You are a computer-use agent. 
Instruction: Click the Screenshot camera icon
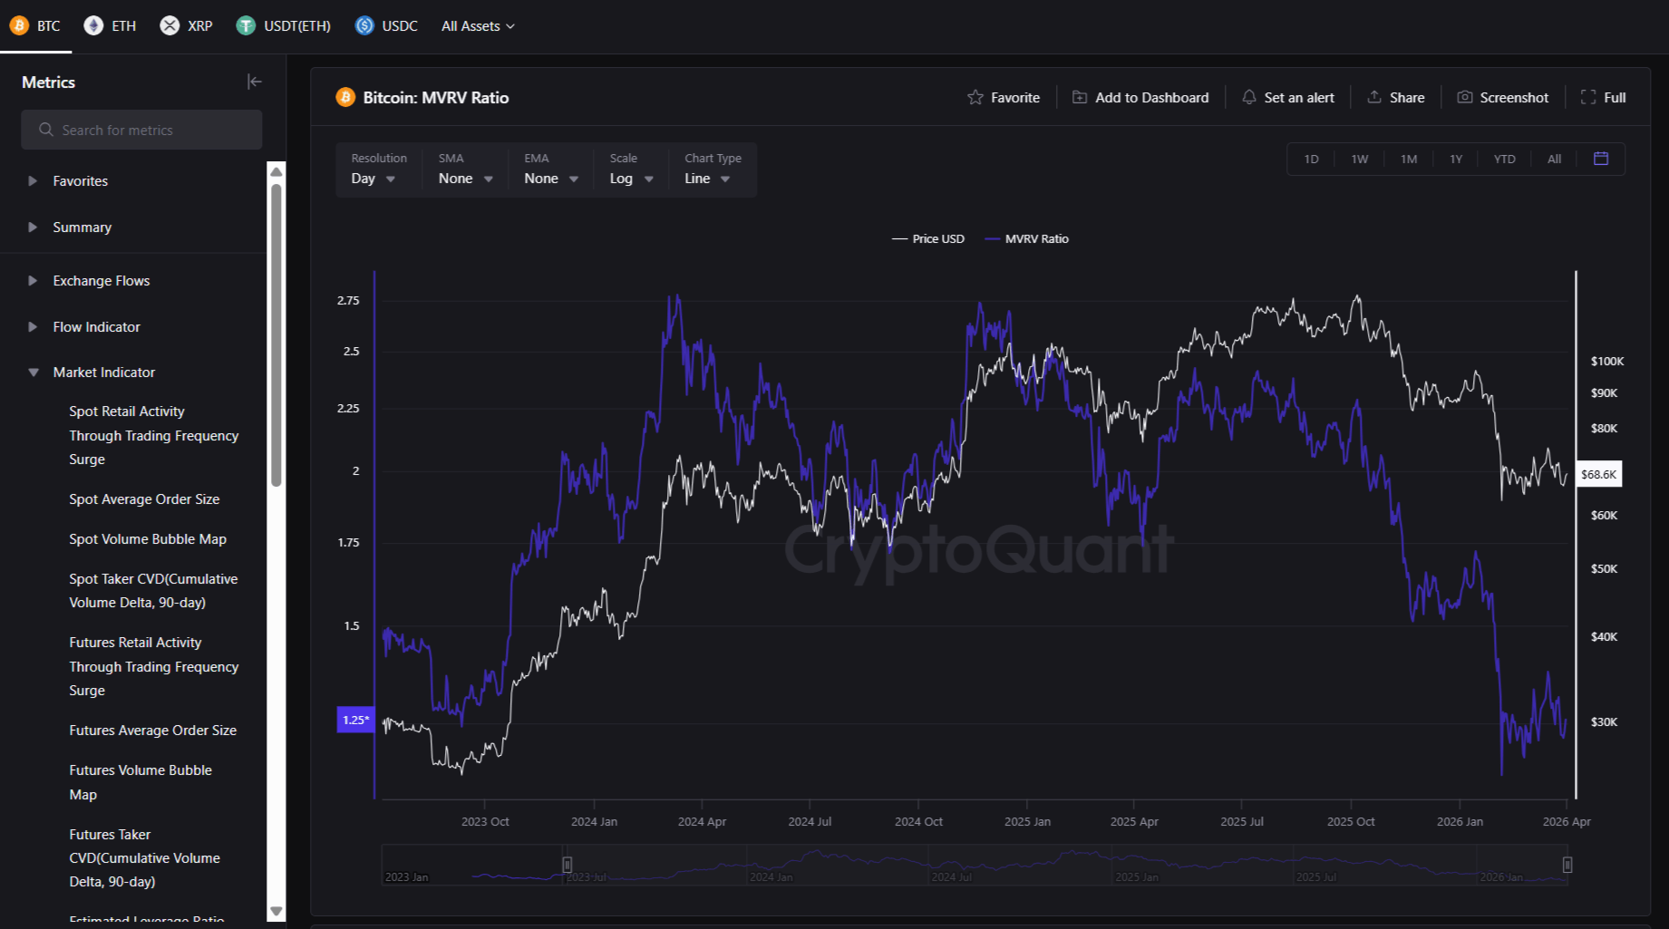pos(1464,97)
